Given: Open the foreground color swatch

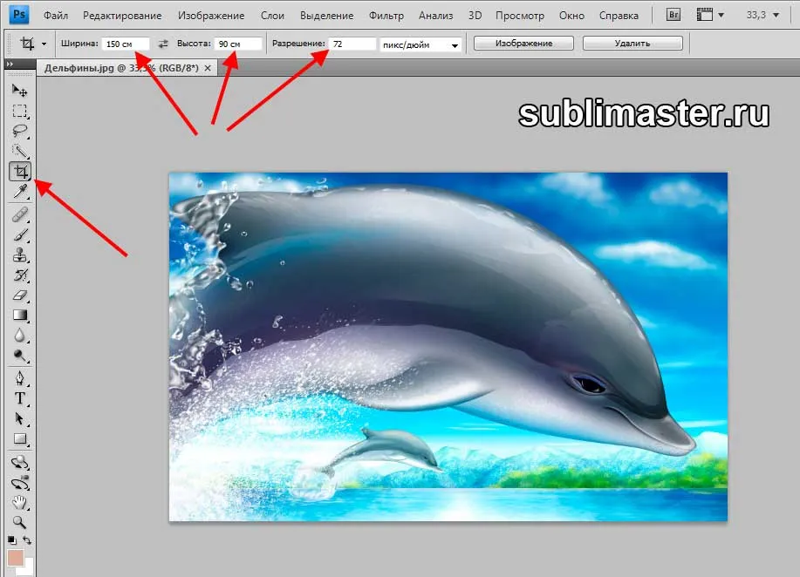Looking at the screenshot, I should click(16, 558).
